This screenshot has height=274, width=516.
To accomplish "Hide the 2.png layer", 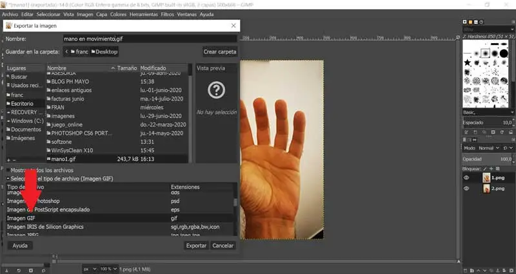I will tap(466, 188).
